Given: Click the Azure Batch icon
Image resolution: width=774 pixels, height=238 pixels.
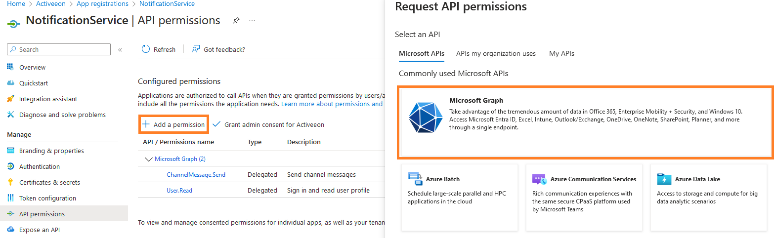Looking at the screenshot, I should pos(415,179).
